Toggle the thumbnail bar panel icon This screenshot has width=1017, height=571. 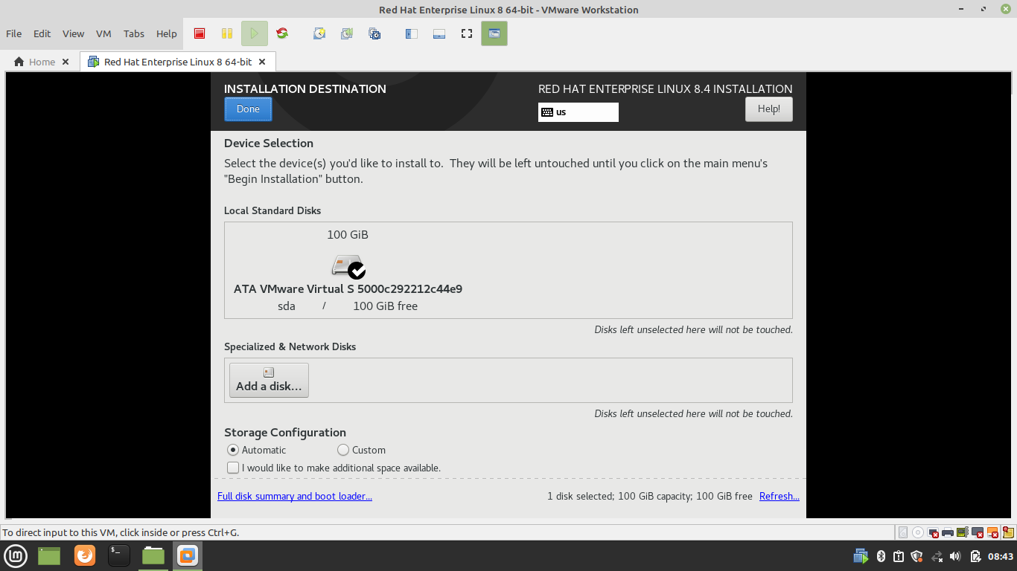pos(439,33)
